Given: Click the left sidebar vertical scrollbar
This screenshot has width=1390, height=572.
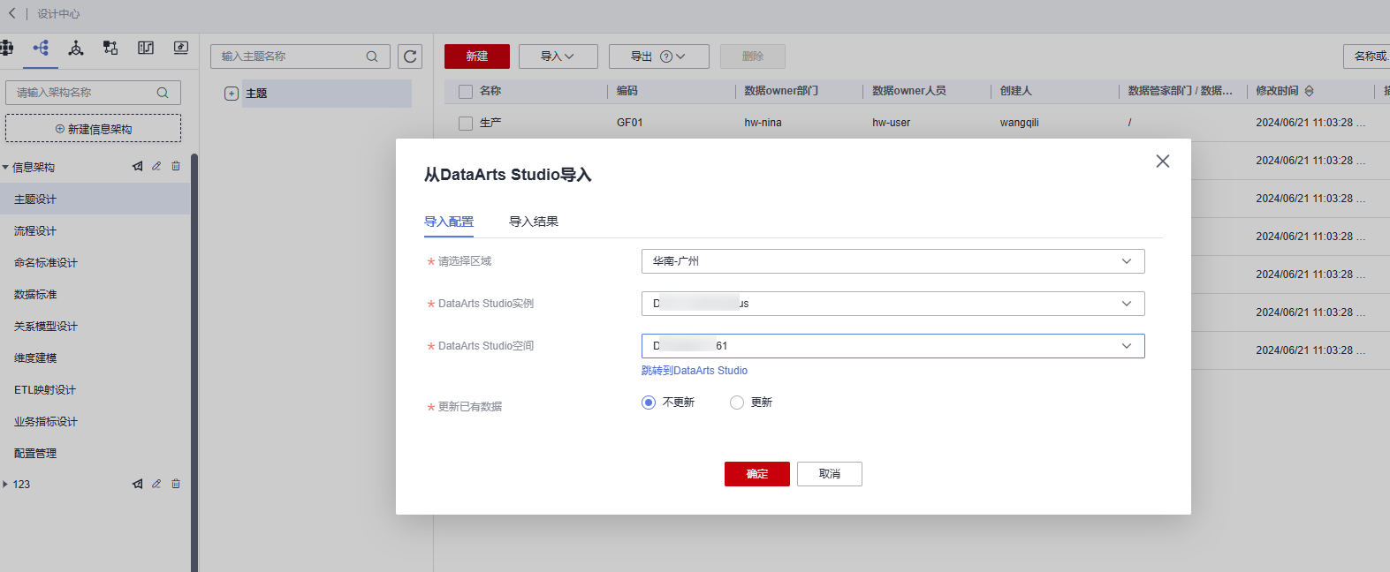Looking at the screenshot, I should (194, 362).
